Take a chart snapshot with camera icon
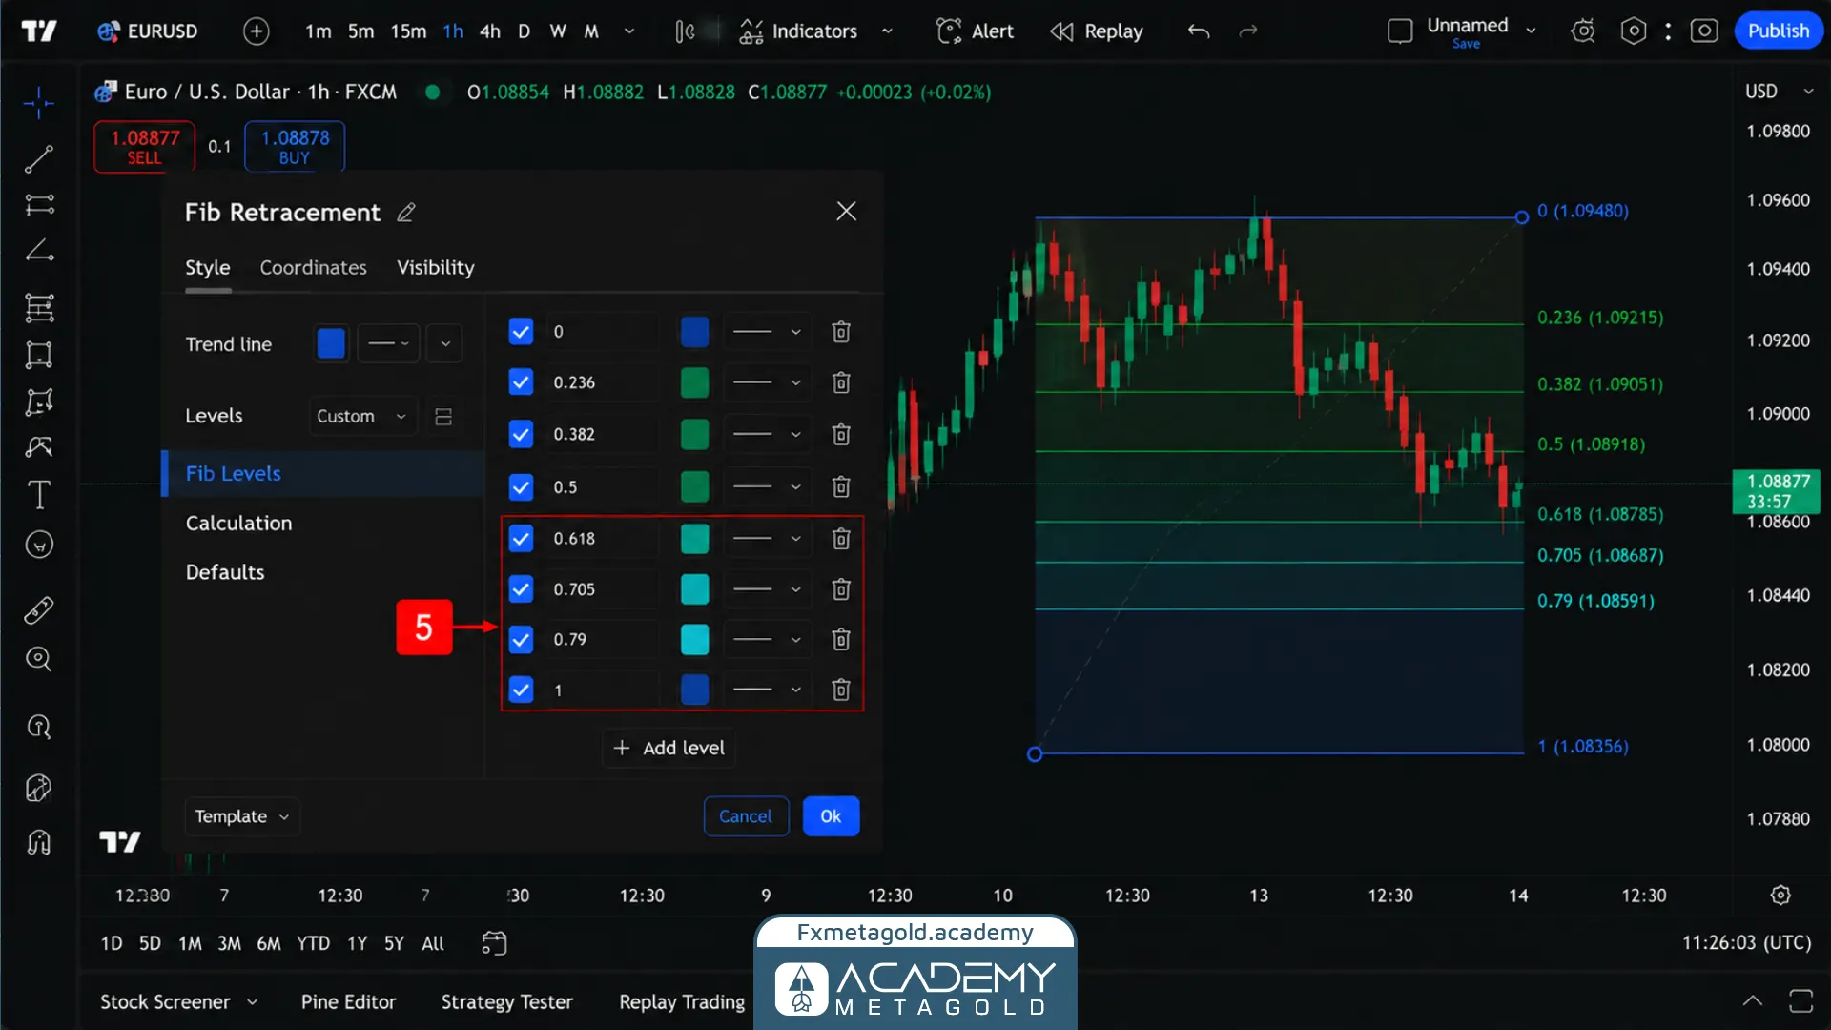The width and height of the screenshot is (1831, 1030). coord(1704,31)
